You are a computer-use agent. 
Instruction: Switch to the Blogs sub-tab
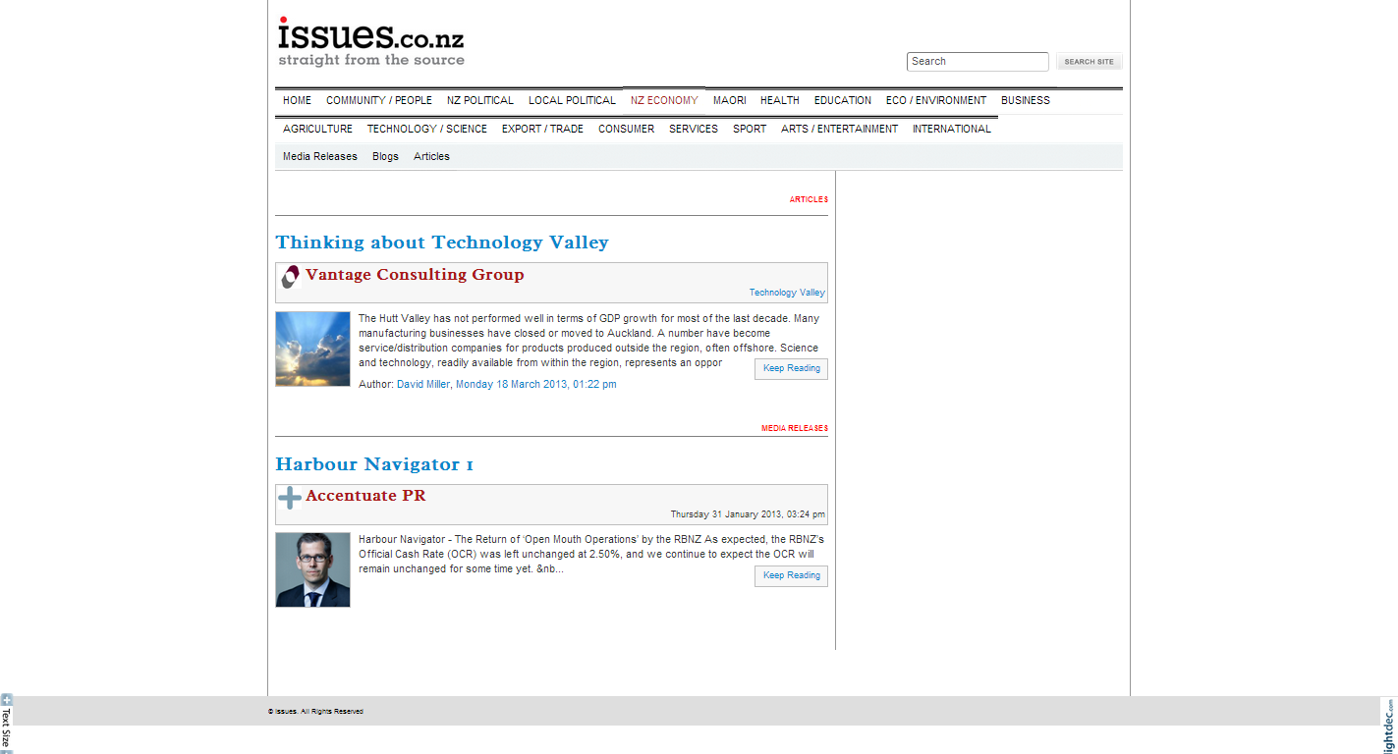coord(385,156)
